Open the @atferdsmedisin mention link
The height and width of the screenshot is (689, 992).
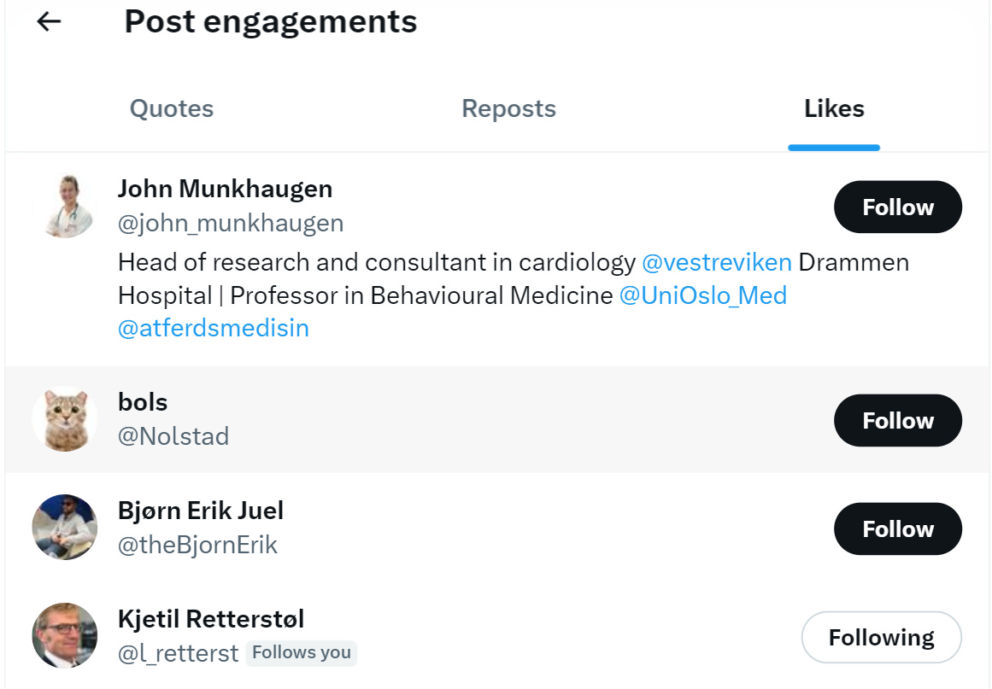tap(214, 329)
